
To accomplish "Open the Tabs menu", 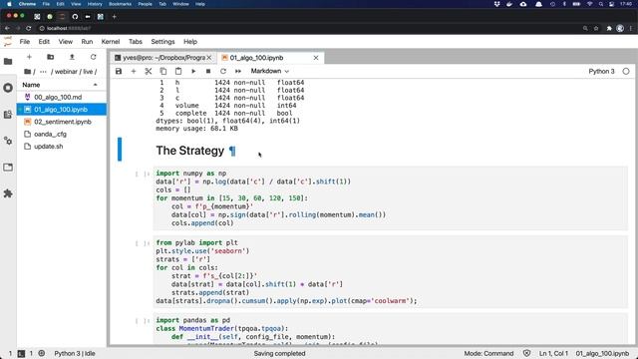I will point(136,42).
